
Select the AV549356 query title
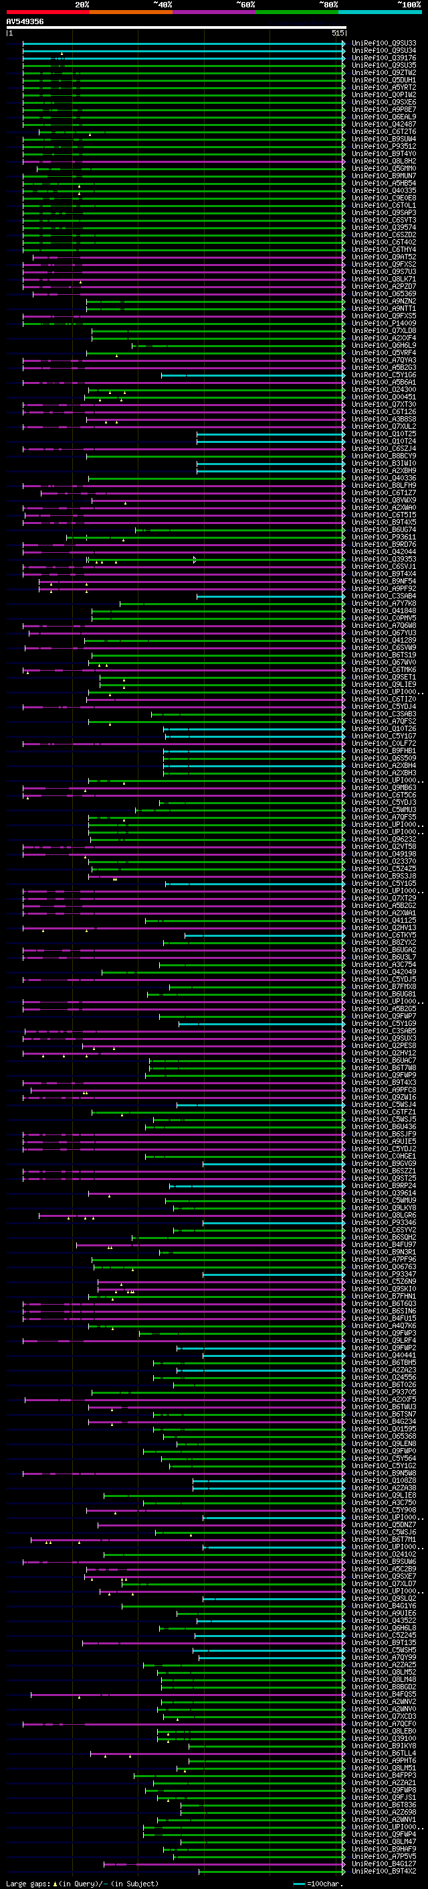(x=25, y=22)
